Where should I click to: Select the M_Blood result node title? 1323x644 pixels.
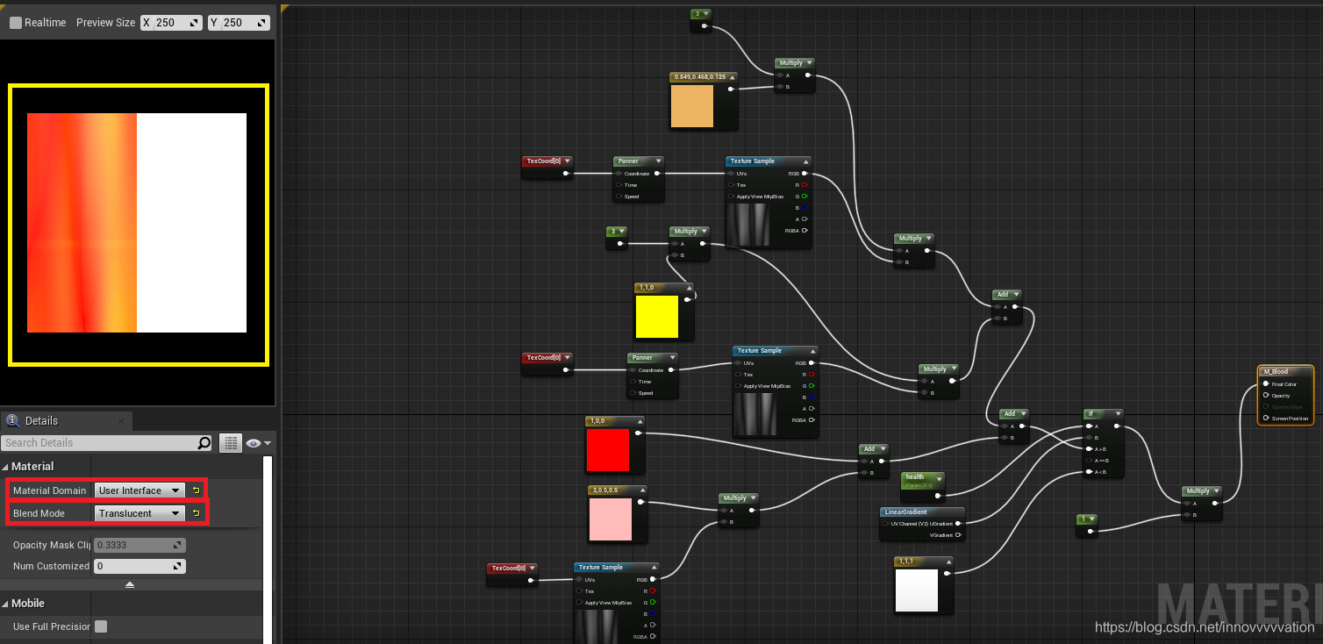pyautogui.click(x=1276, y=371)
